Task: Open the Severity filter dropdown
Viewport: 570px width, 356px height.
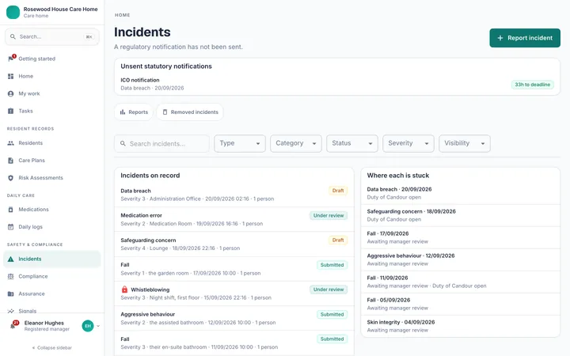Action: tap(408, 143)
